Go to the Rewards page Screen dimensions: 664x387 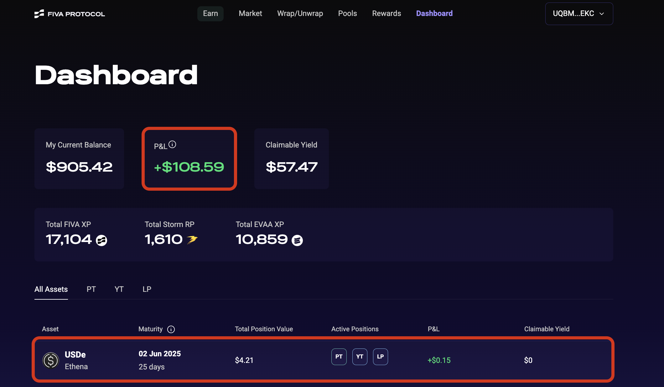[x=386, y=13]
